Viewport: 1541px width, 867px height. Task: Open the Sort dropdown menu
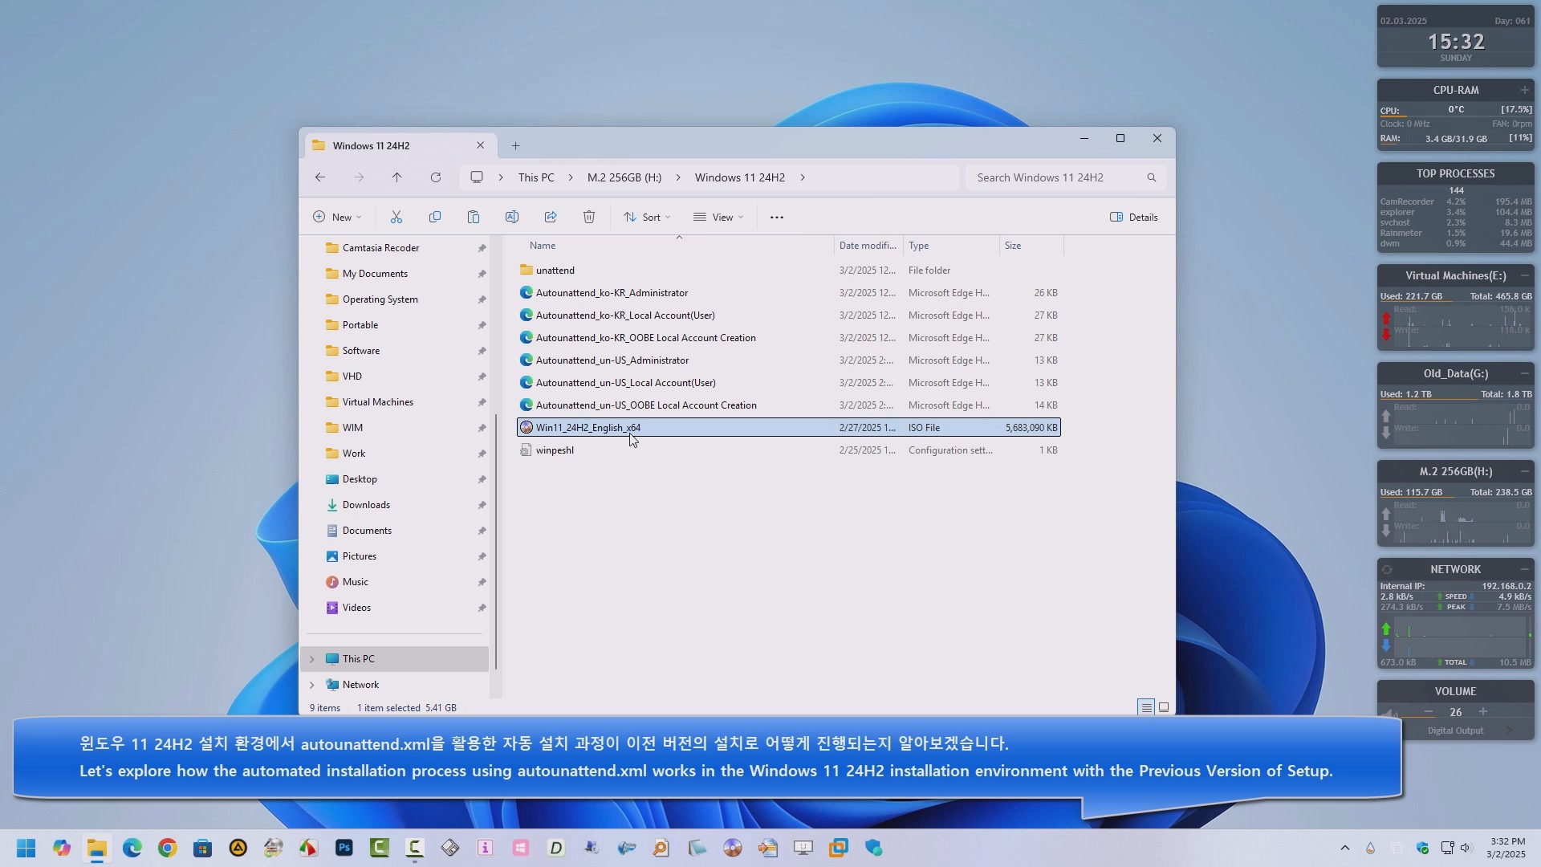coord(647,217)
